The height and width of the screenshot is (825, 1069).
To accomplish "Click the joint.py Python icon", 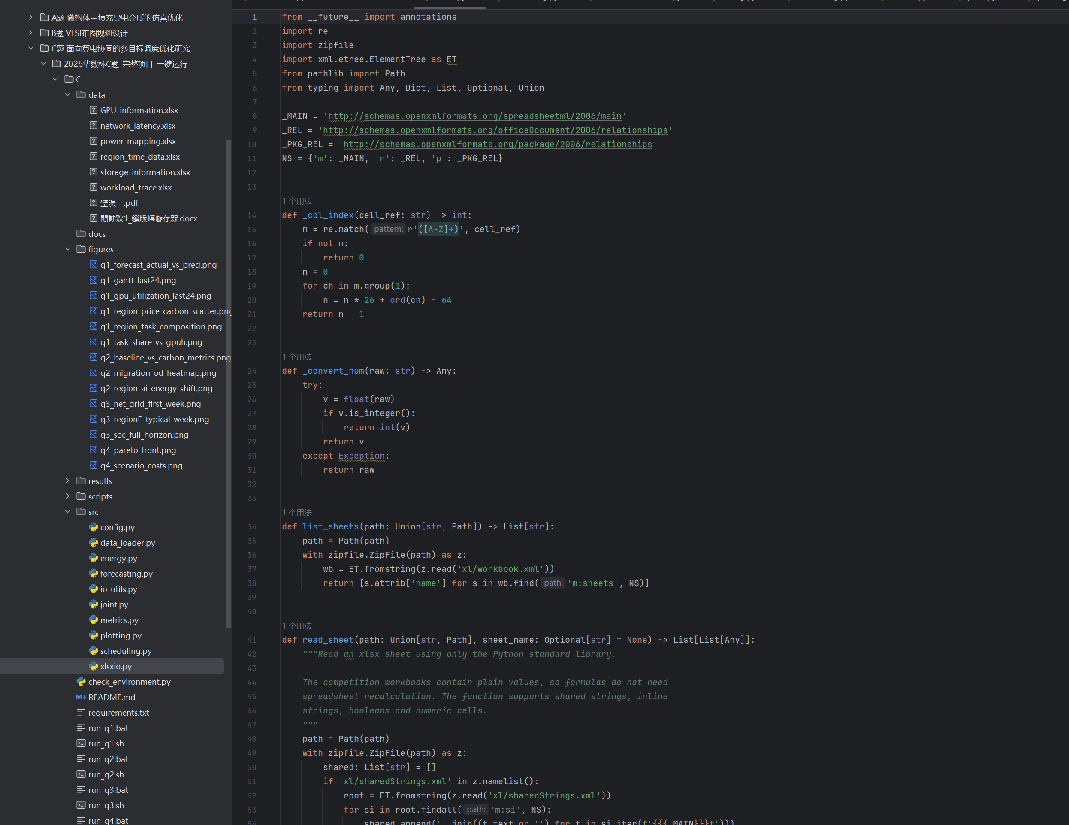I will [94, 604].
